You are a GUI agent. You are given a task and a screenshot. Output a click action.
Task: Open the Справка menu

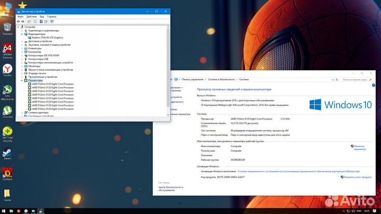click(51, 16)
